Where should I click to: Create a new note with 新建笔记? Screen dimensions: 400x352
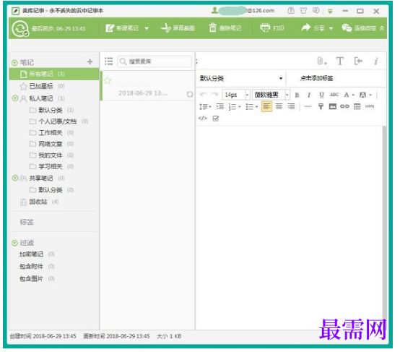[122, 28]
